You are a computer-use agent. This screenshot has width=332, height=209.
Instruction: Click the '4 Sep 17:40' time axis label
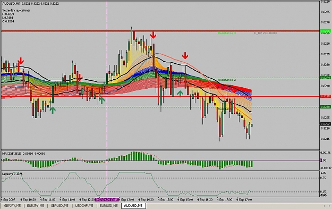(244, 199)
